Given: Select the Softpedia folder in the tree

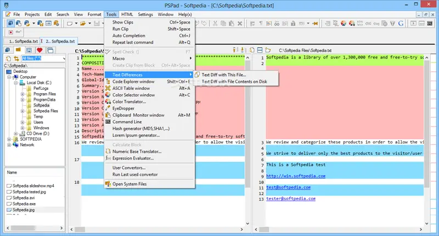Looking at the screenshot, I should [42, 105].
